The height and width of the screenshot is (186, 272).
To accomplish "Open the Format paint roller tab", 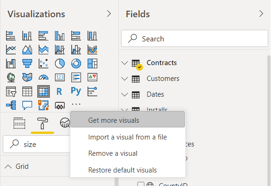I will [42, 124].
